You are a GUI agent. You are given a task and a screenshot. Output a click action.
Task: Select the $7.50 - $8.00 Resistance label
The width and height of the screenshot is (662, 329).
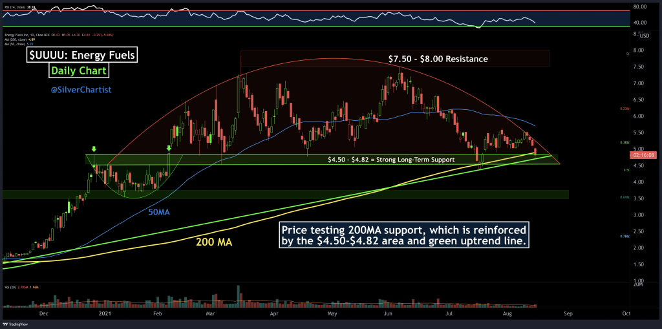pos(439,59)
